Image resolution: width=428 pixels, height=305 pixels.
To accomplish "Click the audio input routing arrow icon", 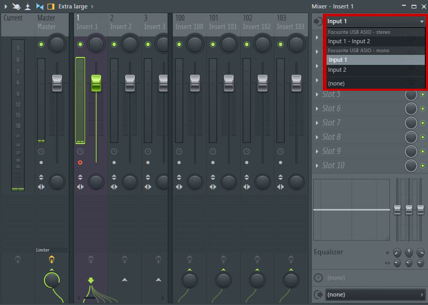I will pos(317,22).
